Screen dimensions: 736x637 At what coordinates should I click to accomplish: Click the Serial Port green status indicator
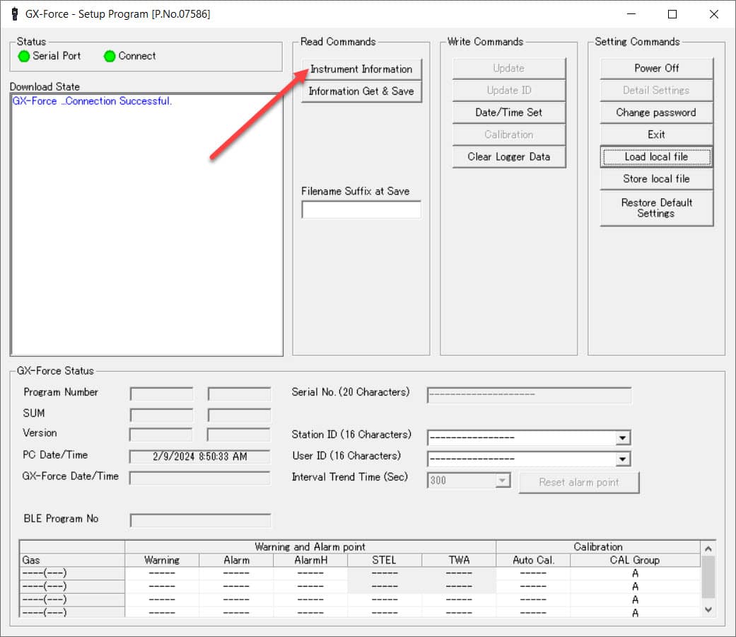24,57
